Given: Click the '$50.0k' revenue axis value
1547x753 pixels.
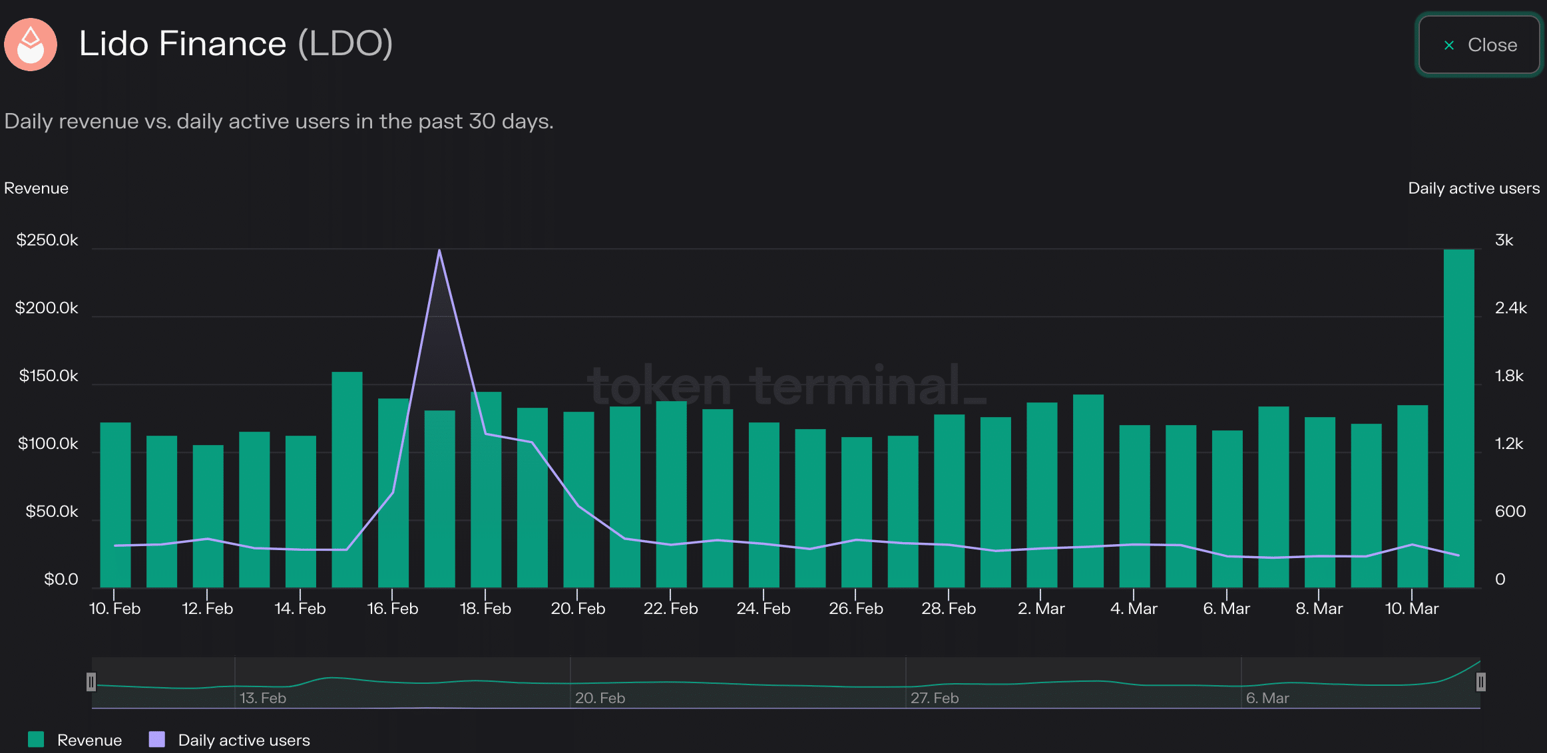Looking at the screenshot, I should [52, 512].
